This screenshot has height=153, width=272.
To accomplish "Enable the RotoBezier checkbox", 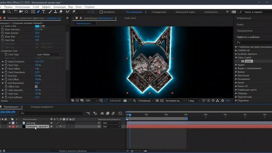I will point(101,12).
